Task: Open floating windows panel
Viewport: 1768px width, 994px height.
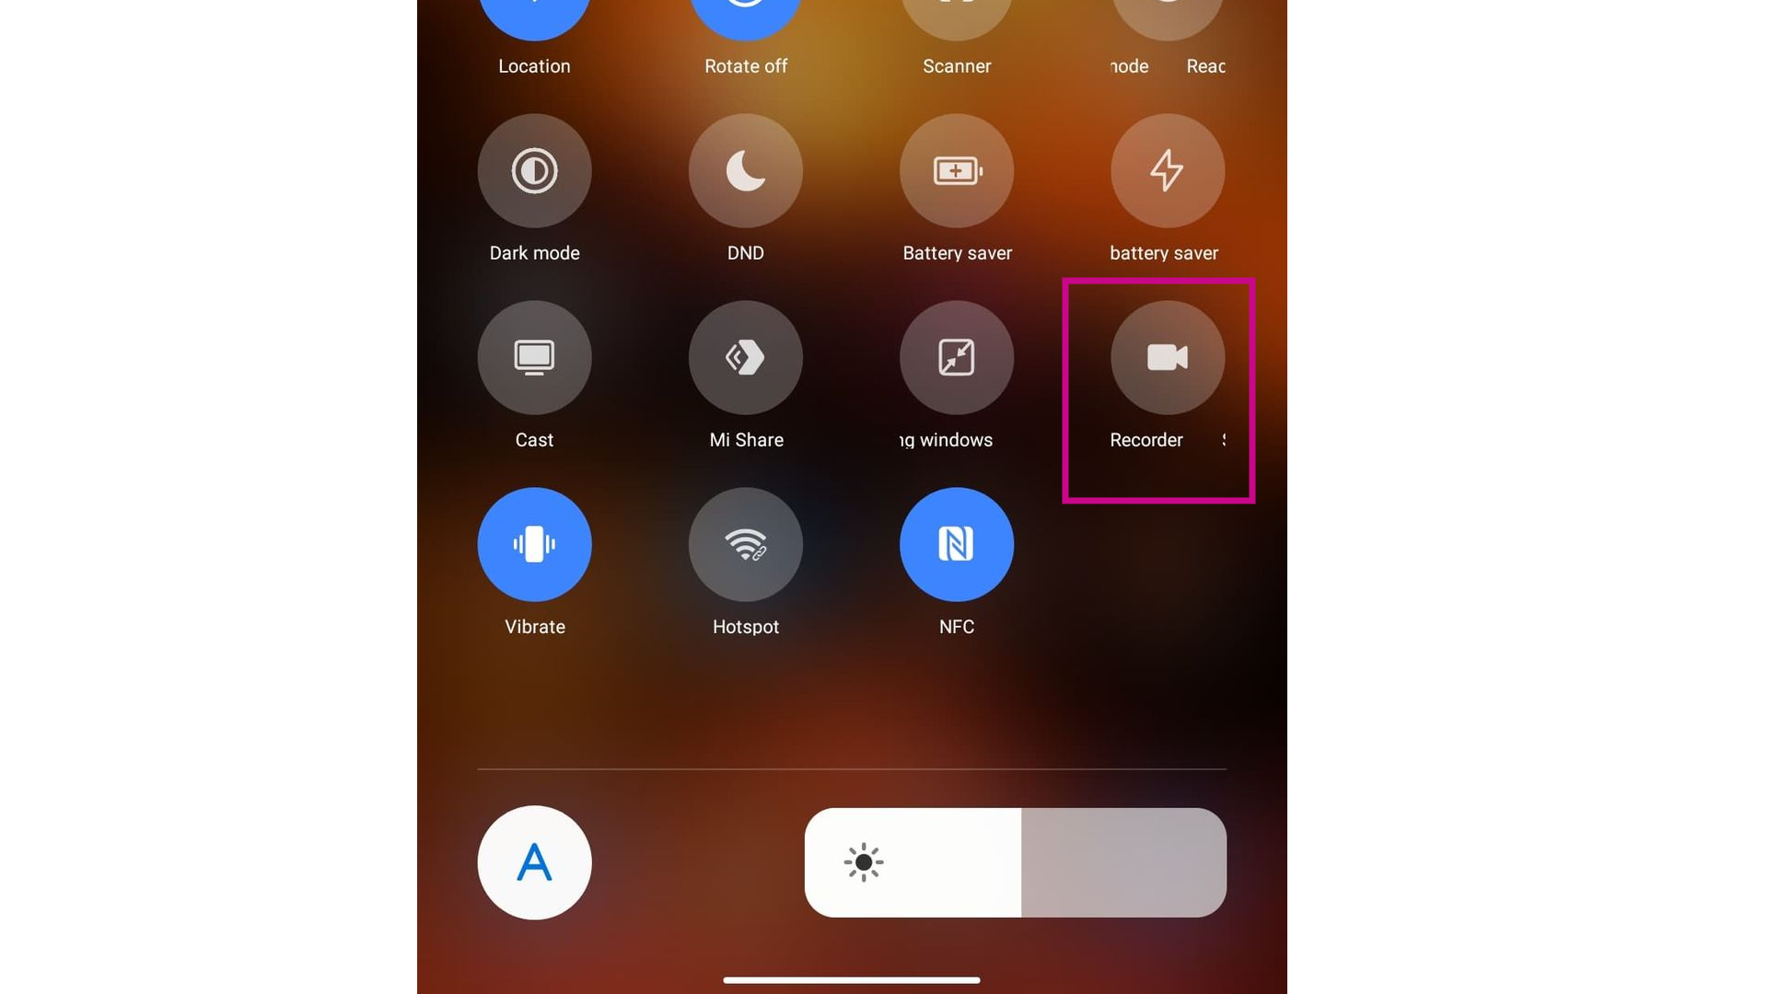Action: pos(956,357)
